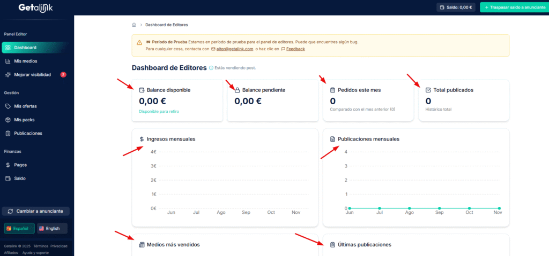Click the Saldo: 0,00 € header button
Viewport: 549px width, 256px height.
[456, 7]
